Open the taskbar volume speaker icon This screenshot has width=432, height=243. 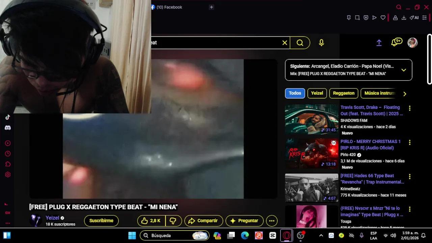tap(393, 236)
